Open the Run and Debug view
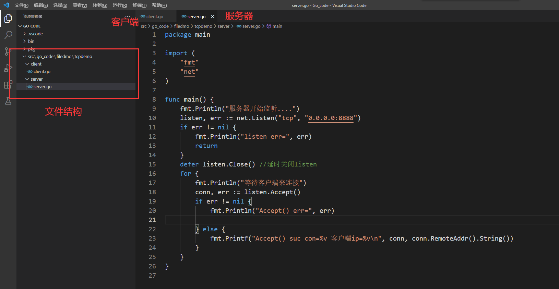This screenshot has width=559, height=289. 8,68
